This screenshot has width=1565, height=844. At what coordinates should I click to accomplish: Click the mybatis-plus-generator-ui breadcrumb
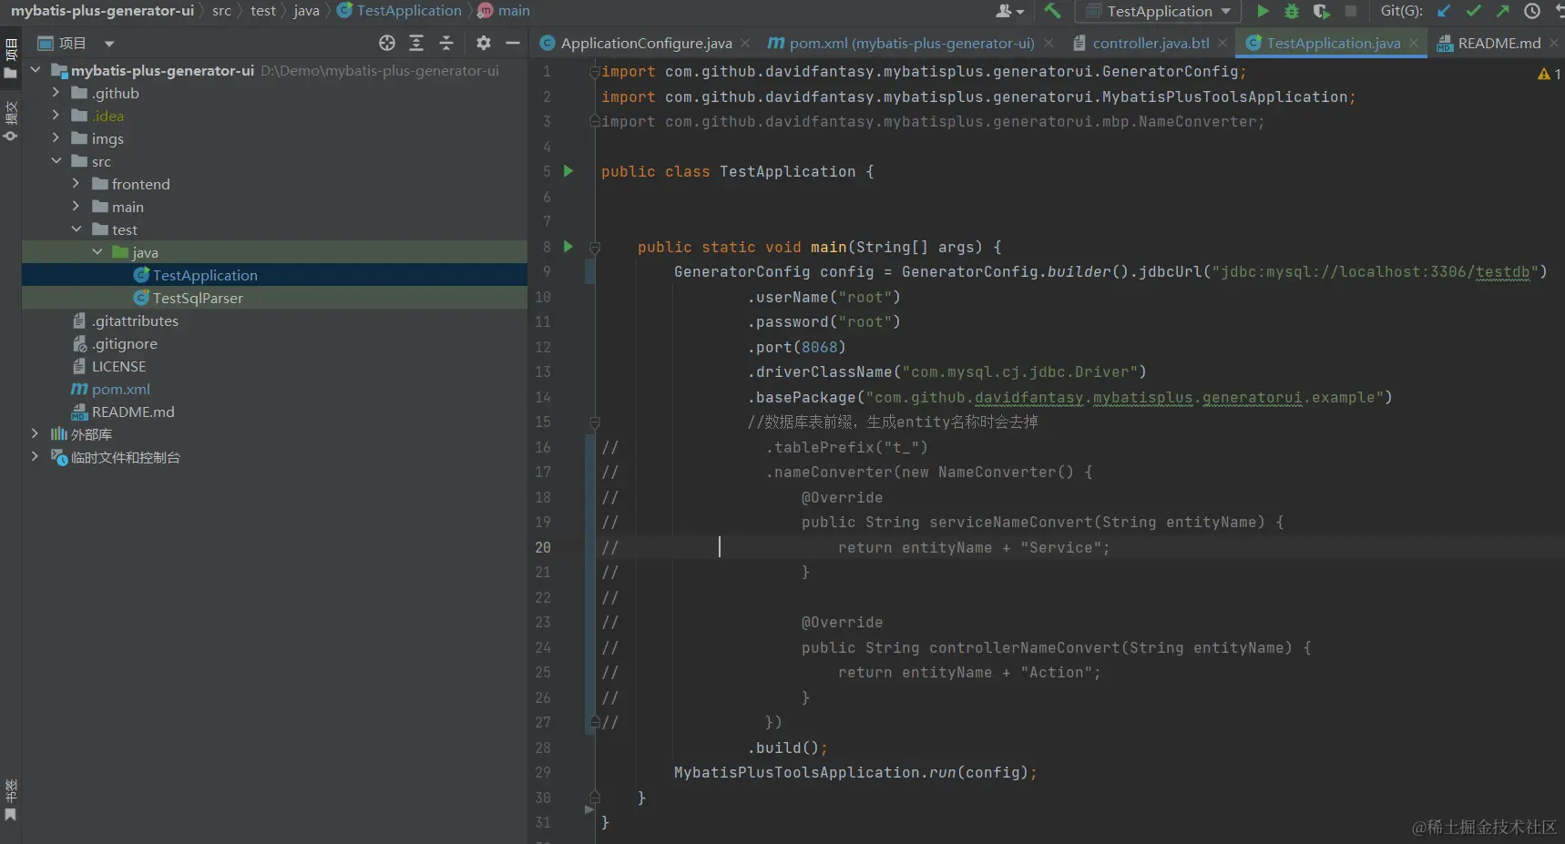click(102, 11)
